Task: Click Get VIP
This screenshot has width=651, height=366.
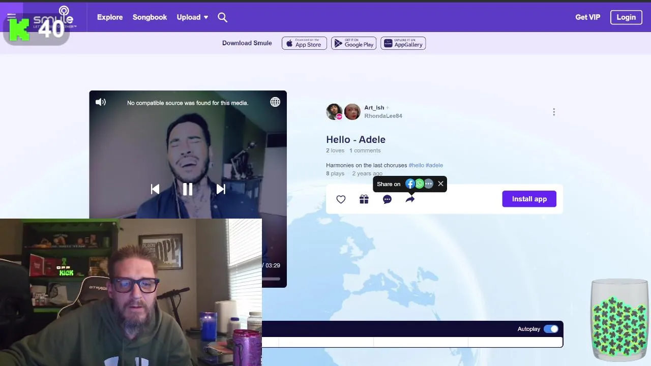Action: click(587, 17)
